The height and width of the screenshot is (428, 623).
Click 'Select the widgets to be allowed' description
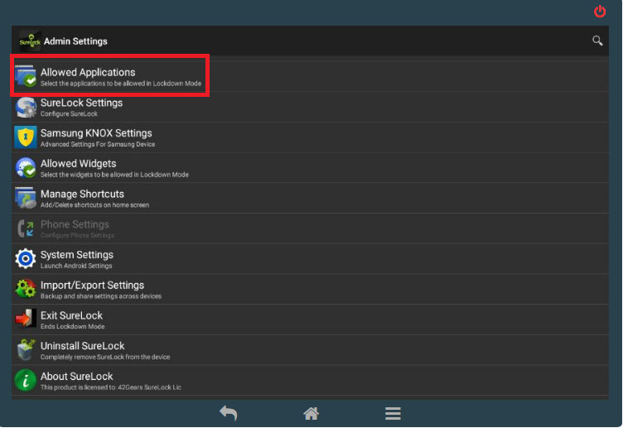[114, 175]
